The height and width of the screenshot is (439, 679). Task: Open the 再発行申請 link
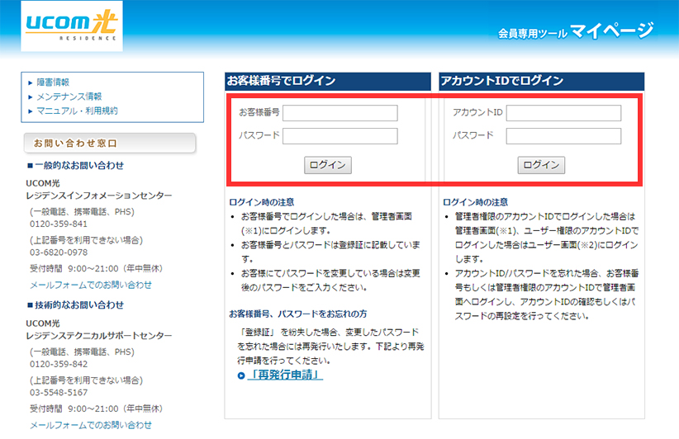point(285,375)
